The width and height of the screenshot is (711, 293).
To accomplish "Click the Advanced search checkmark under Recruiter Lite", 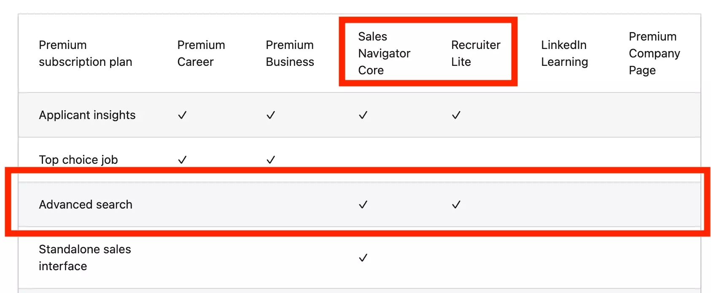I will tap(456, 205).
